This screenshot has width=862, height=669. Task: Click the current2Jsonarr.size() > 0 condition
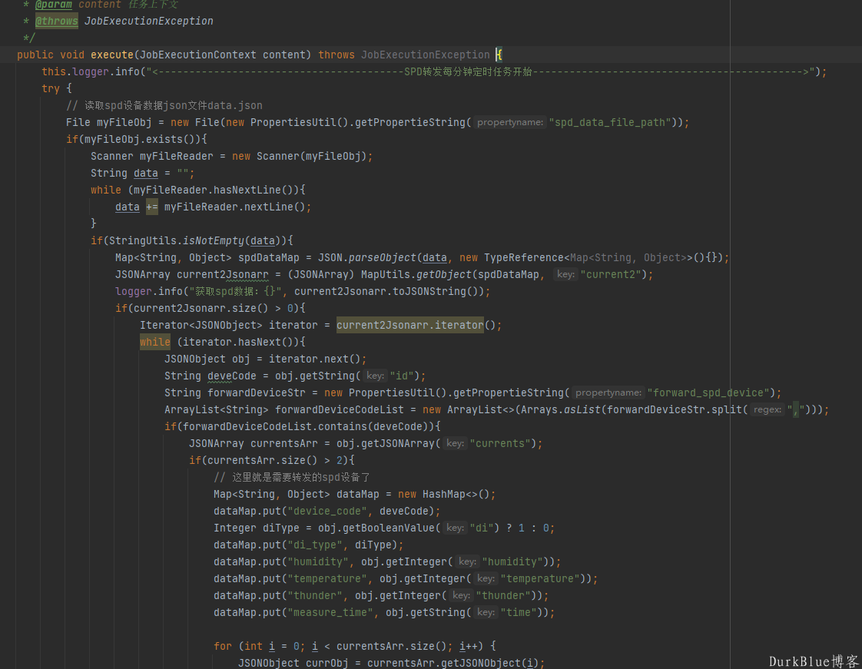[x=213, y=309]
